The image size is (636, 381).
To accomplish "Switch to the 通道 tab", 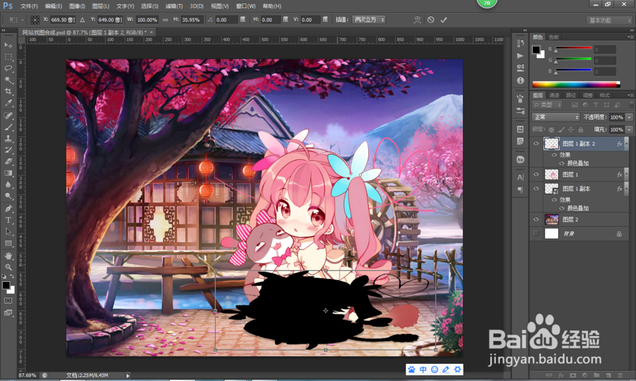I will [x=554, y=95].
